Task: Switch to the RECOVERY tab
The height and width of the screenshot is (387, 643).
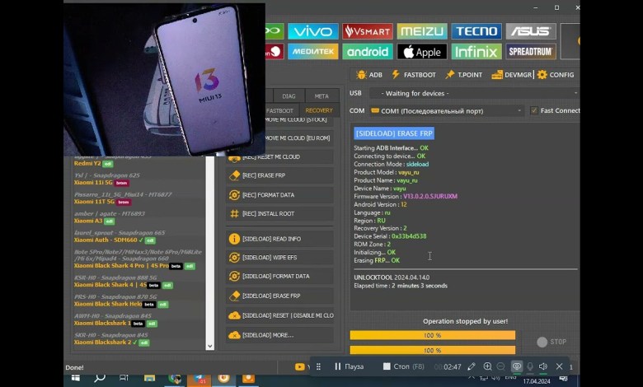Action: pos(319,110)
